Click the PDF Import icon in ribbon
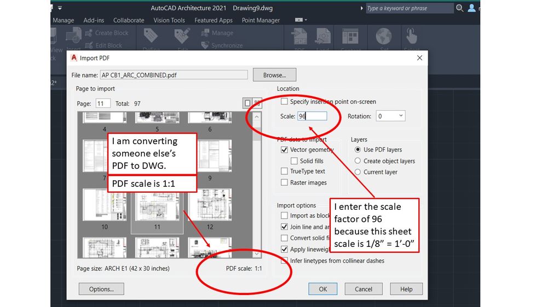 click(x=300, y=36)
